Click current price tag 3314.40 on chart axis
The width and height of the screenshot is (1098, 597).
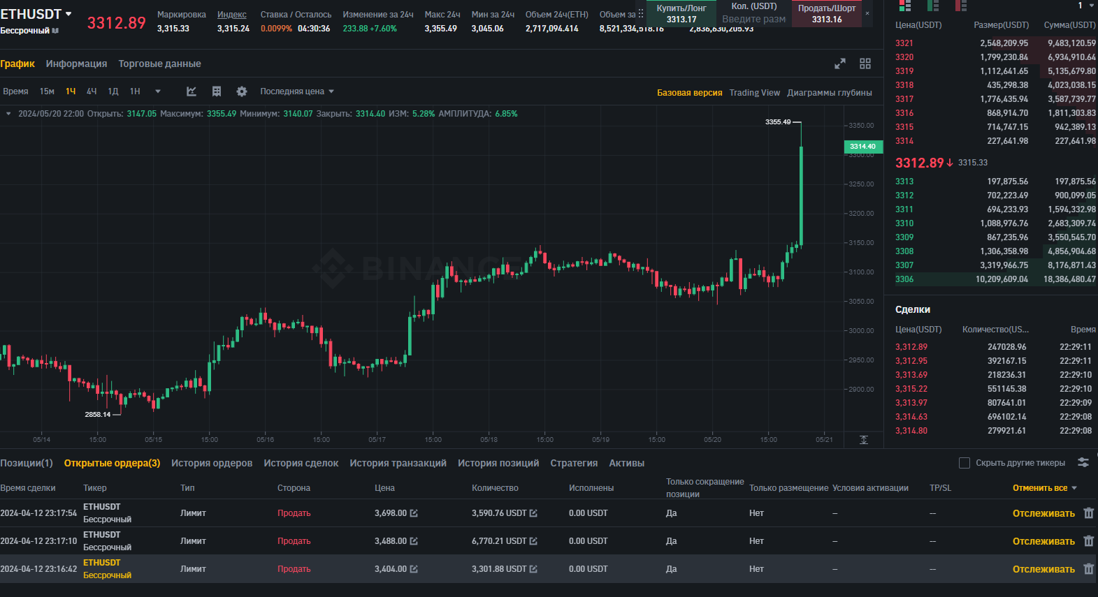point(862,147)
